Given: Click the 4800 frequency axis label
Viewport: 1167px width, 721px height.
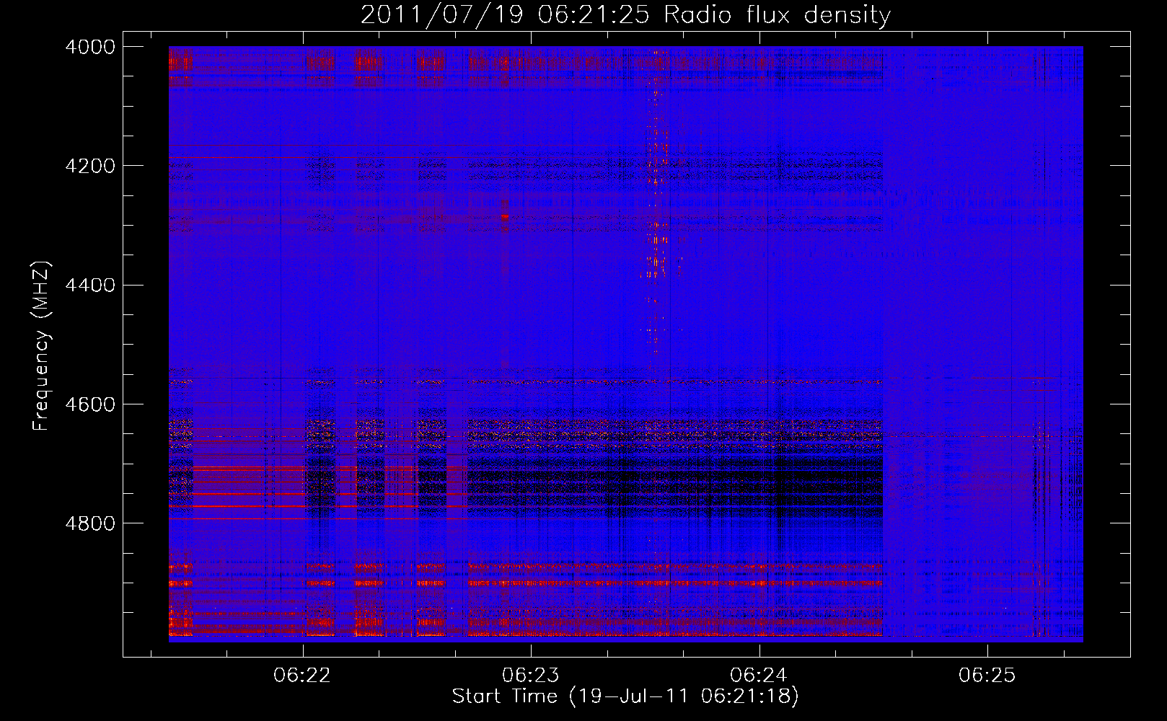Looking at the screenshot, I should [90, 523].
